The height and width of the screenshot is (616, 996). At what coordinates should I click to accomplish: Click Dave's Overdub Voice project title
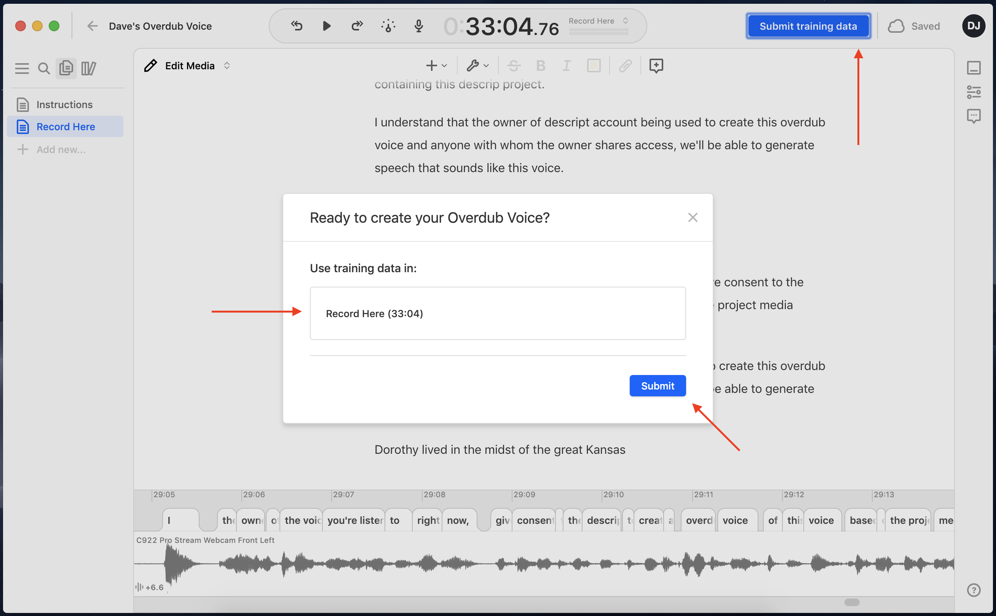click(x=160, y=26)
